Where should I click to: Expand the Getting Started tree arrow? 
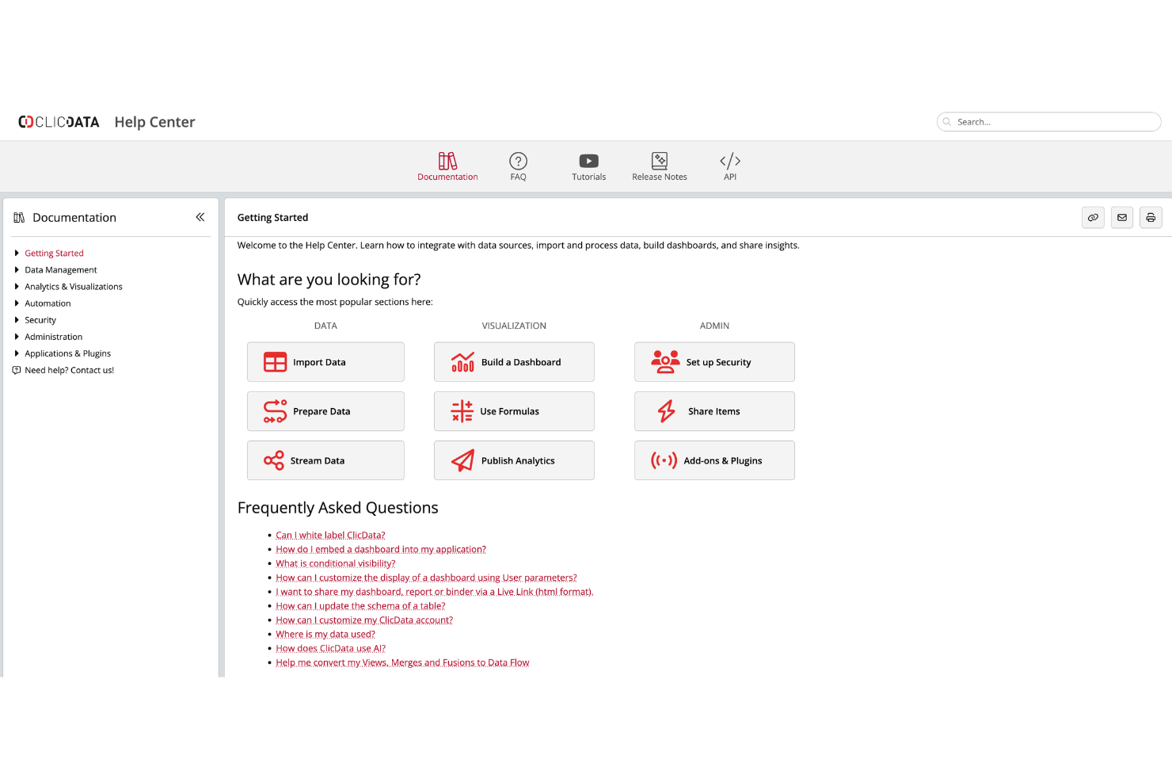[x=17, y=253]
